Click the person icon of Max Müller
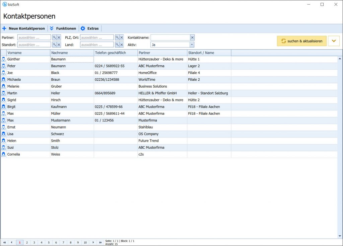The width and height of the screenshot is (343, 246). (3, 113)
